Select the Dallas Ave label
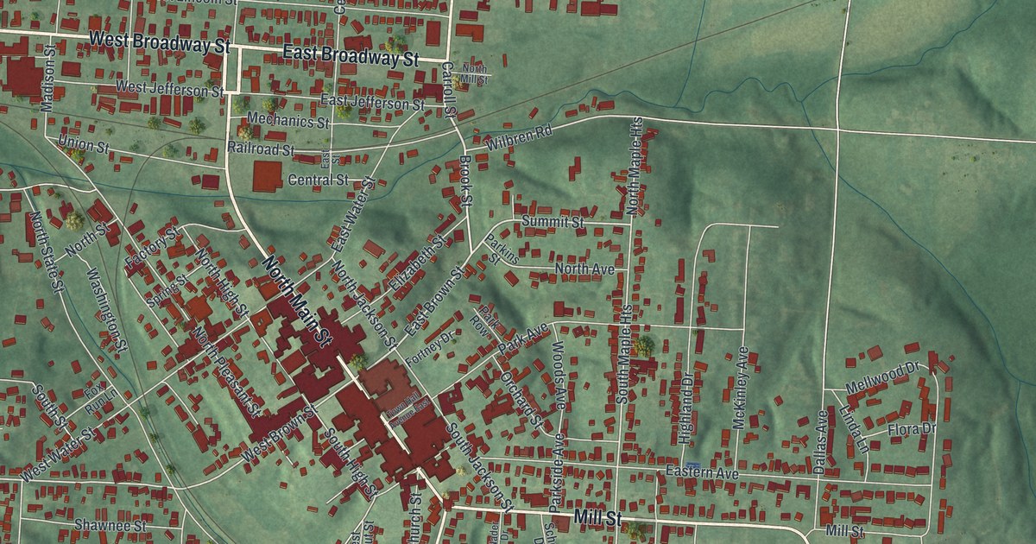The width and height of the screenshot is (1036, 544). [821, 440]
